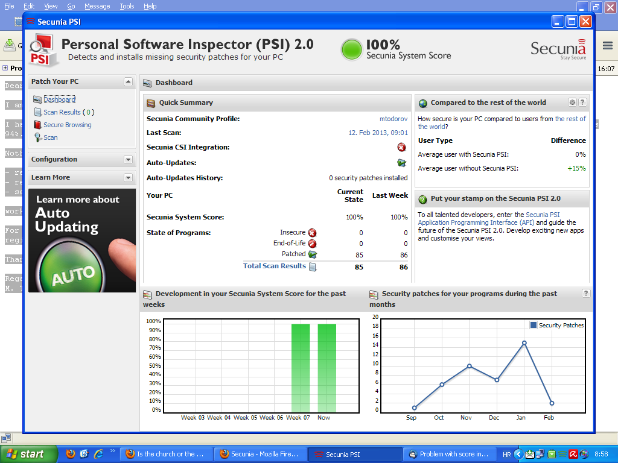Viewport: 618px width, 463px height.
Task: Click the red X Secunia CSI Integration status icon
Action: click(x=401, y=147)
